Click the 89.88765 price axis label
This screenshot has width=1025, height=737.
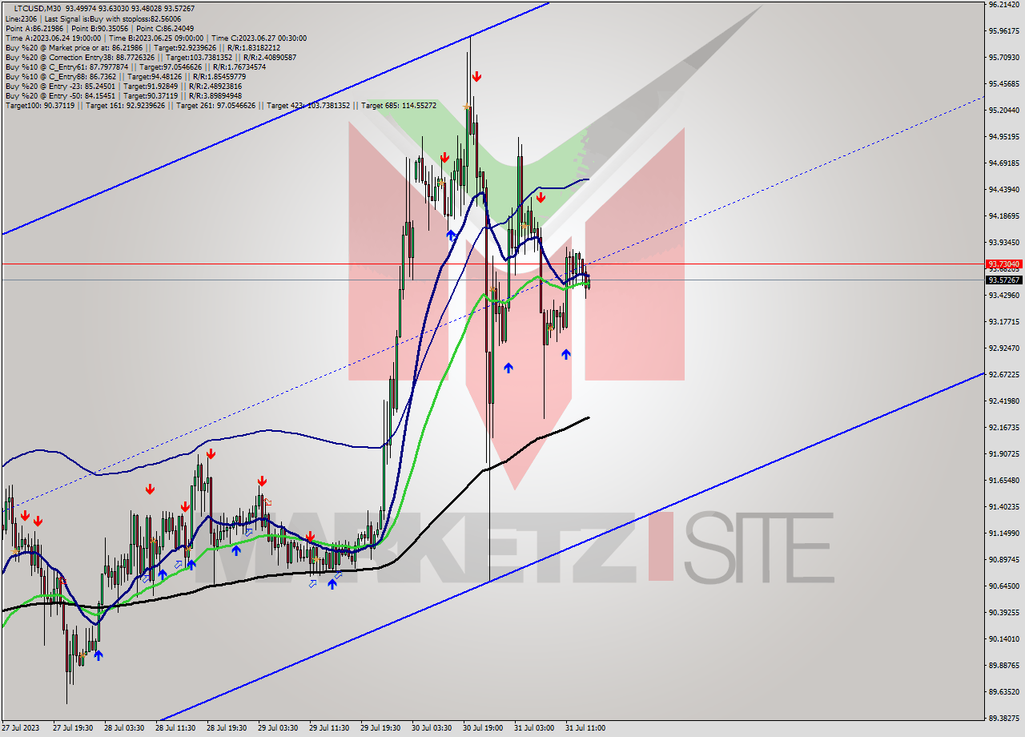(x=1003, y=665)
